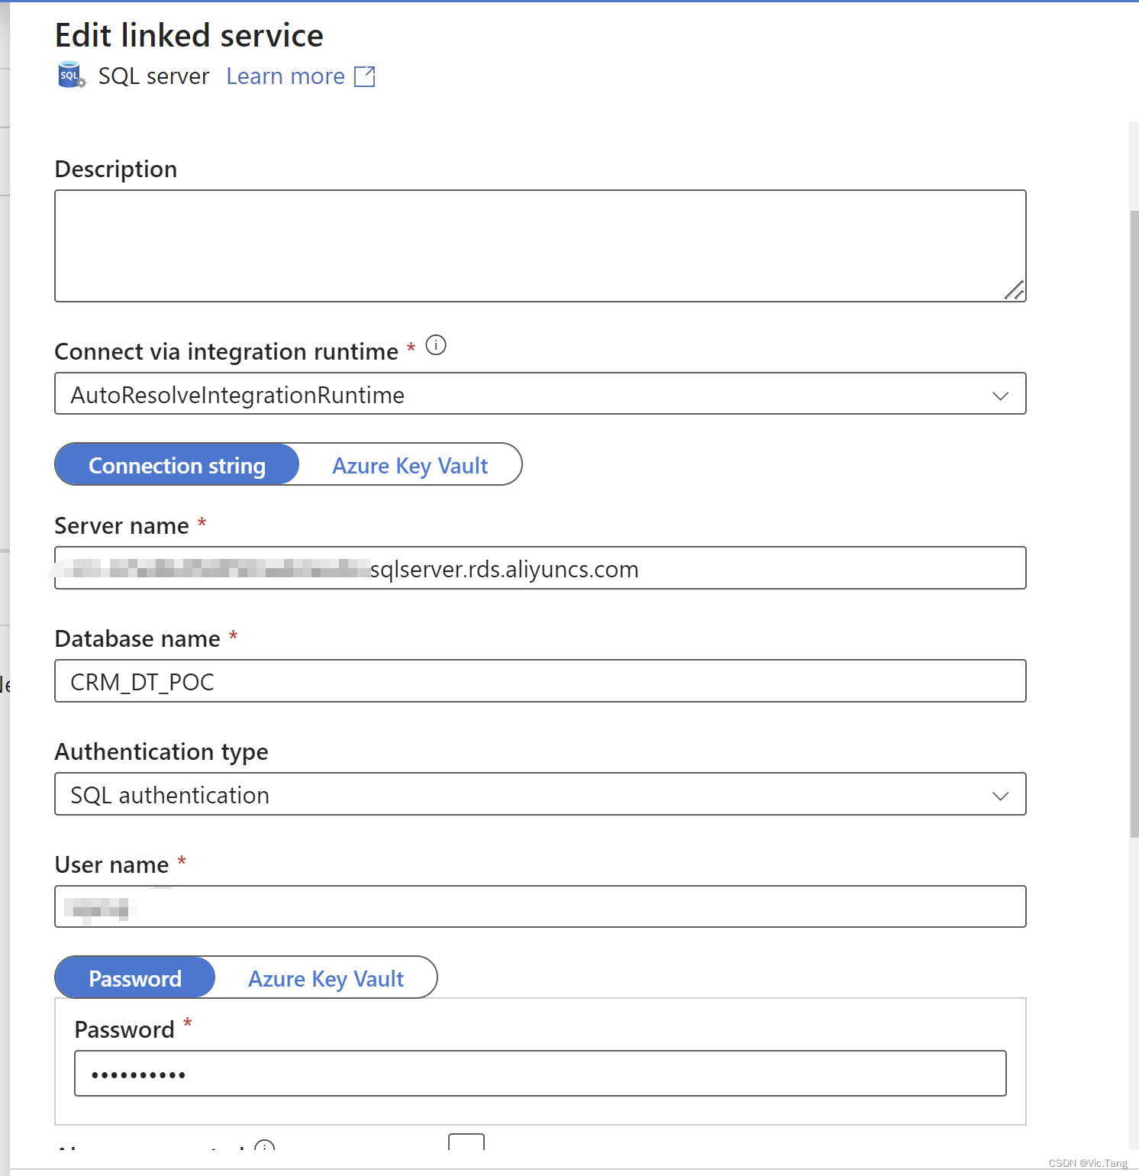Click the masked Password input field
1139x1176 pixels.
(540, 1073)
